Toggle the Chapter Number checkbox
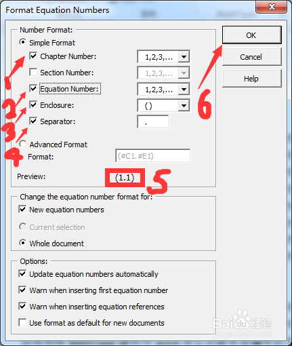Viewport: 292px width, 346px height. point(33,56)
